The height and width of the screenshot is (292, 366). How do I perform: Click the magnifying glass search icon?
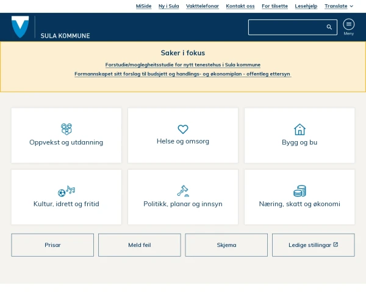point(329,27)
